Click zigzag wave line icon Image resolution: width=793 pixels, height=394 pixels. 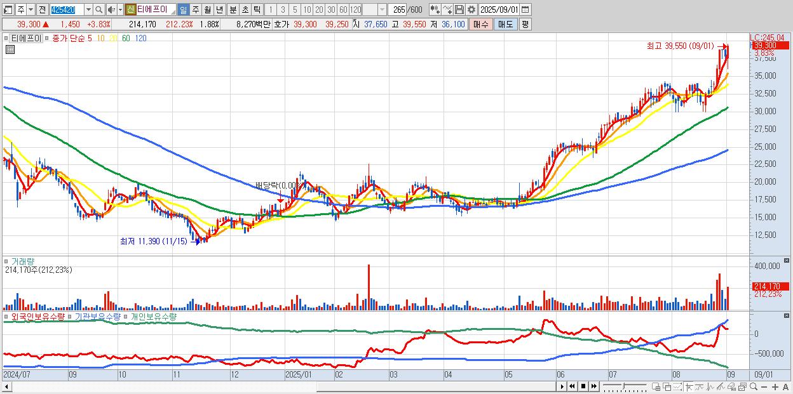[710, 387]
